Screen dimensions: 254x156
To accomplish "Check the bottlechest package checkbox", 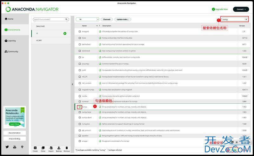I will 80,44.
